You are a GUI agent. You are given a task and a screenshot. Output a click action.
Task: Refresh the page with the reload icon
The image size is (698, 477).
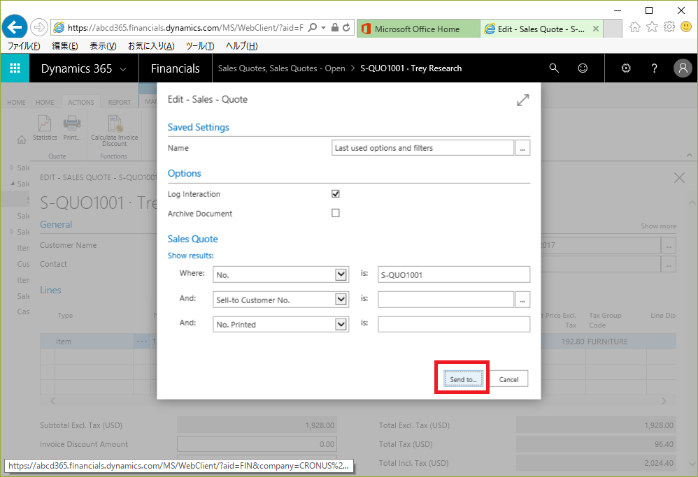tap(346, 27)
